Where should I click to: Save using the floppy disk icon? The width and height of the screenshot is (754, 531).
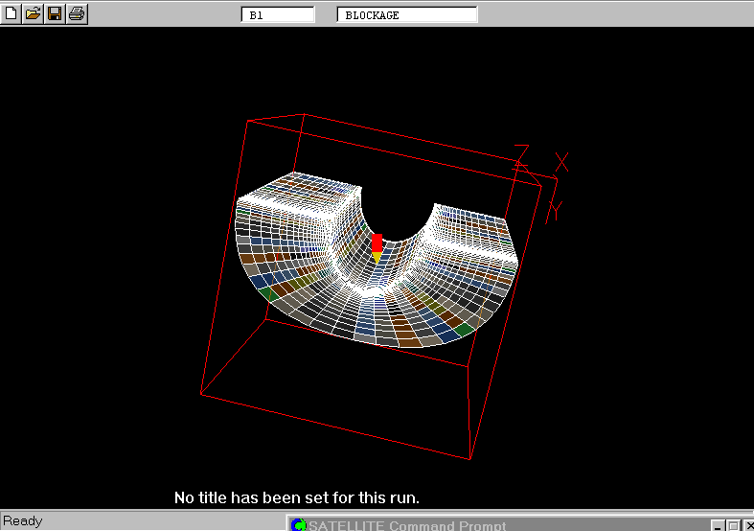[55, 14]
